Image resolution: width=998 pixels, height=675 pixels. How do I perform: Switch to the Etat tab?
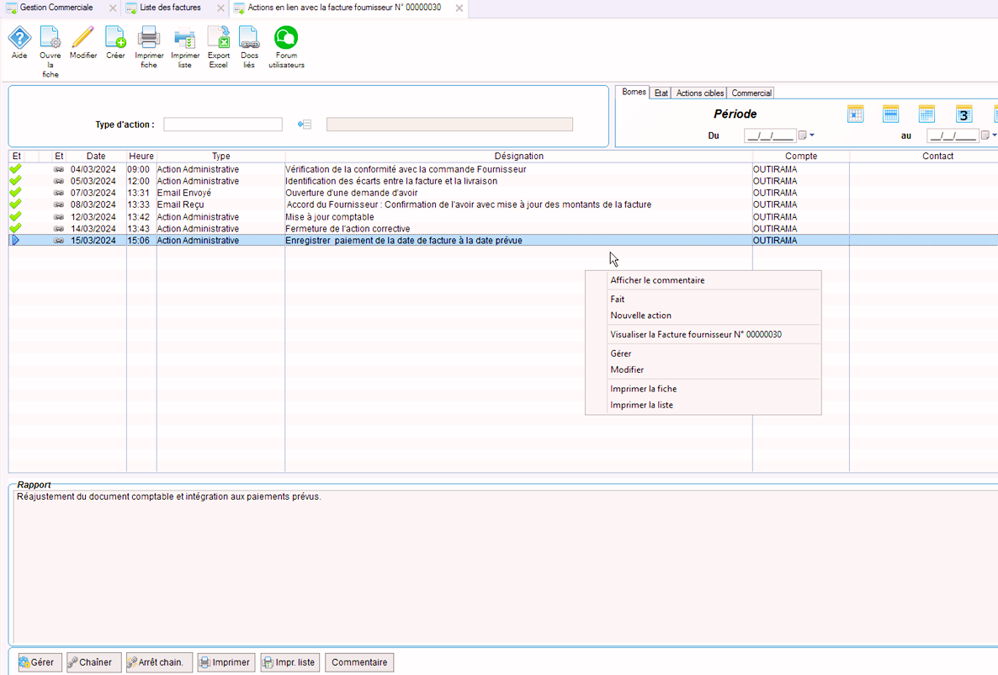661,93
